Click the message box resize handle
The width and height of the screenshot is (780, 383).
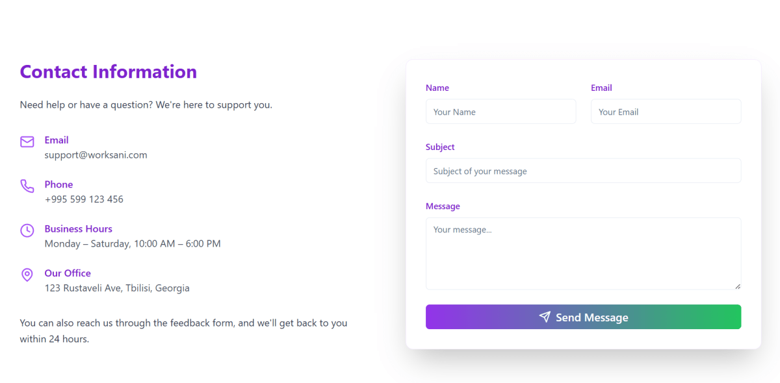coord(737,286)
